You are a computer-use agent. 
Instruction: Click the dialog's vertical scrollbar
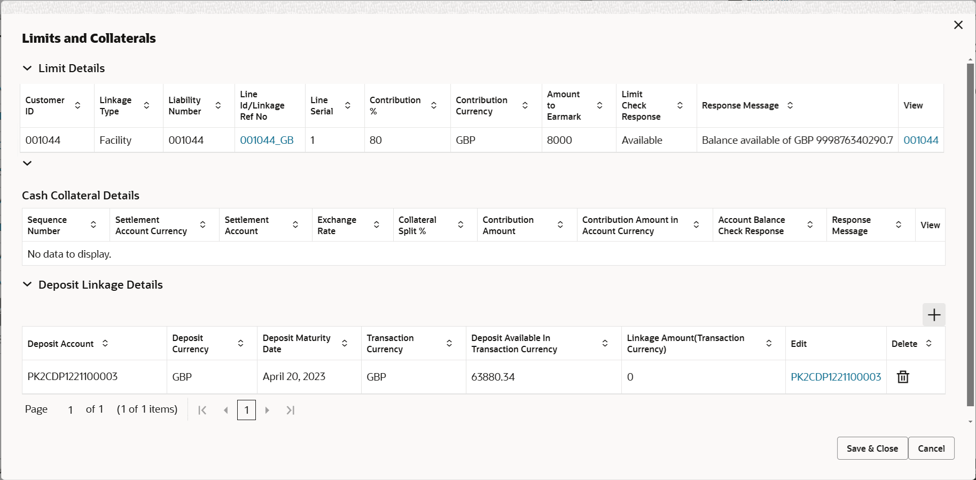970,235
